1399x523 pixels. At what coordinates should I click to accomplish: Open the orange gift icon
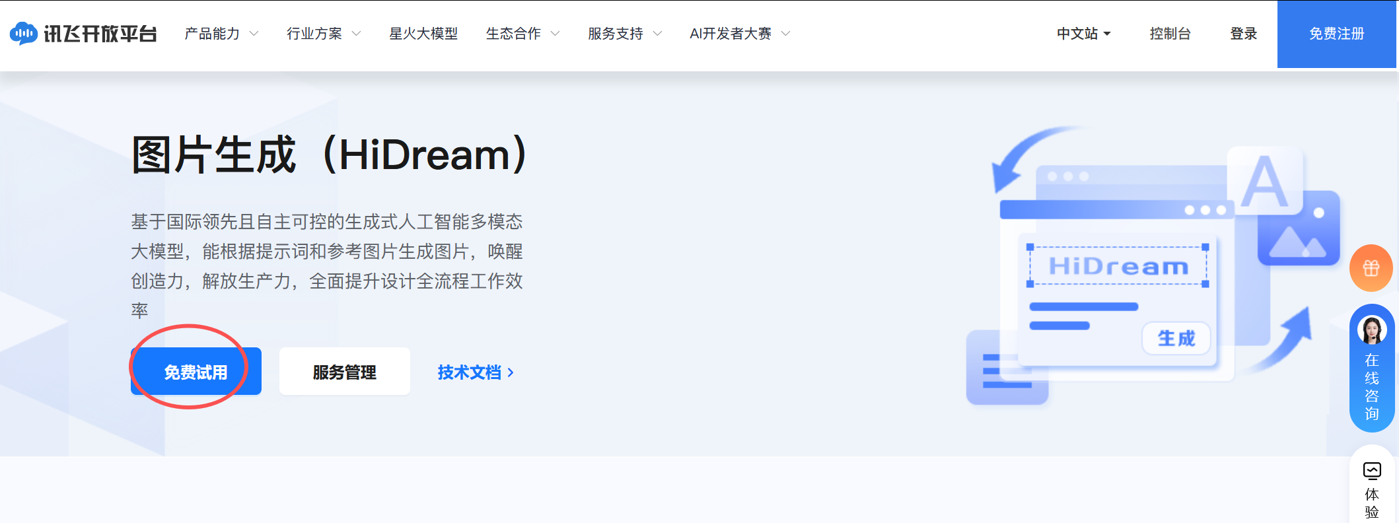point(1371,268)
